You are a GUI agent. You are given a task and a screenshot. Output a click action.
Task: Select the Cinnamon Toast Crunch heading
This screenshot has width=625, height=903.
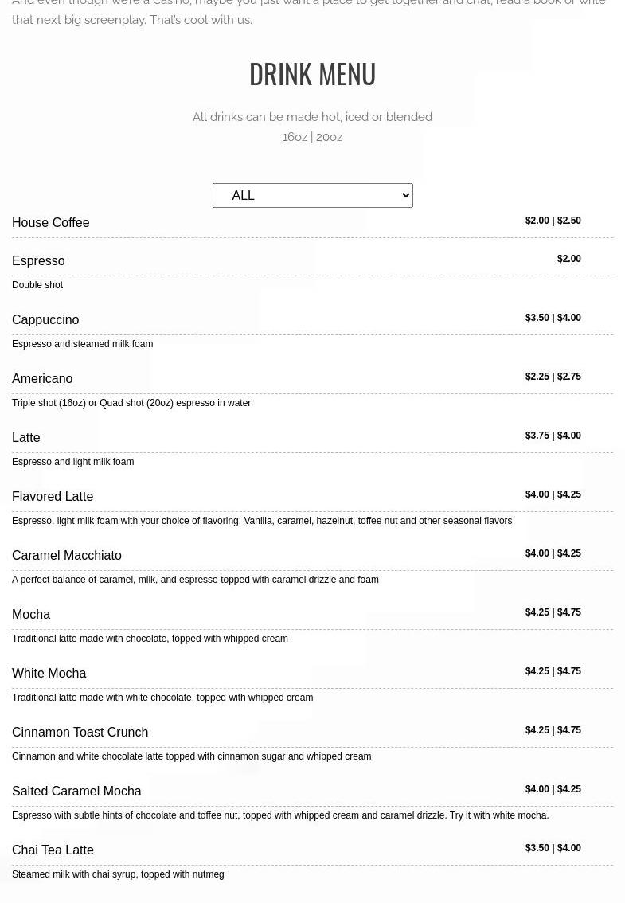[80, 732]
